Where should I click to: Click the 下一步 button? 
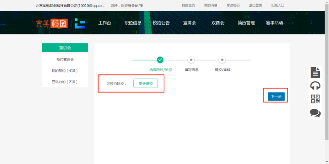point(276,96)
